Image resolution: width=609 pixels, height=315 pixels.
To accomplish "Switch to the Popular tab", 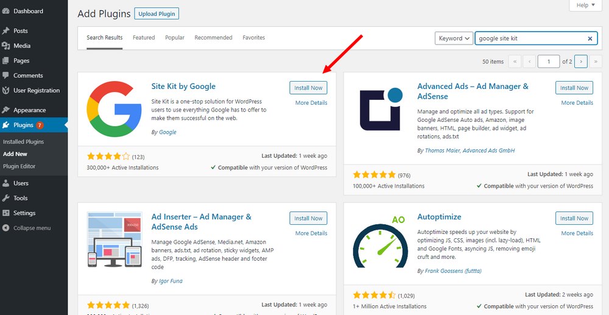I will (175, 38).
